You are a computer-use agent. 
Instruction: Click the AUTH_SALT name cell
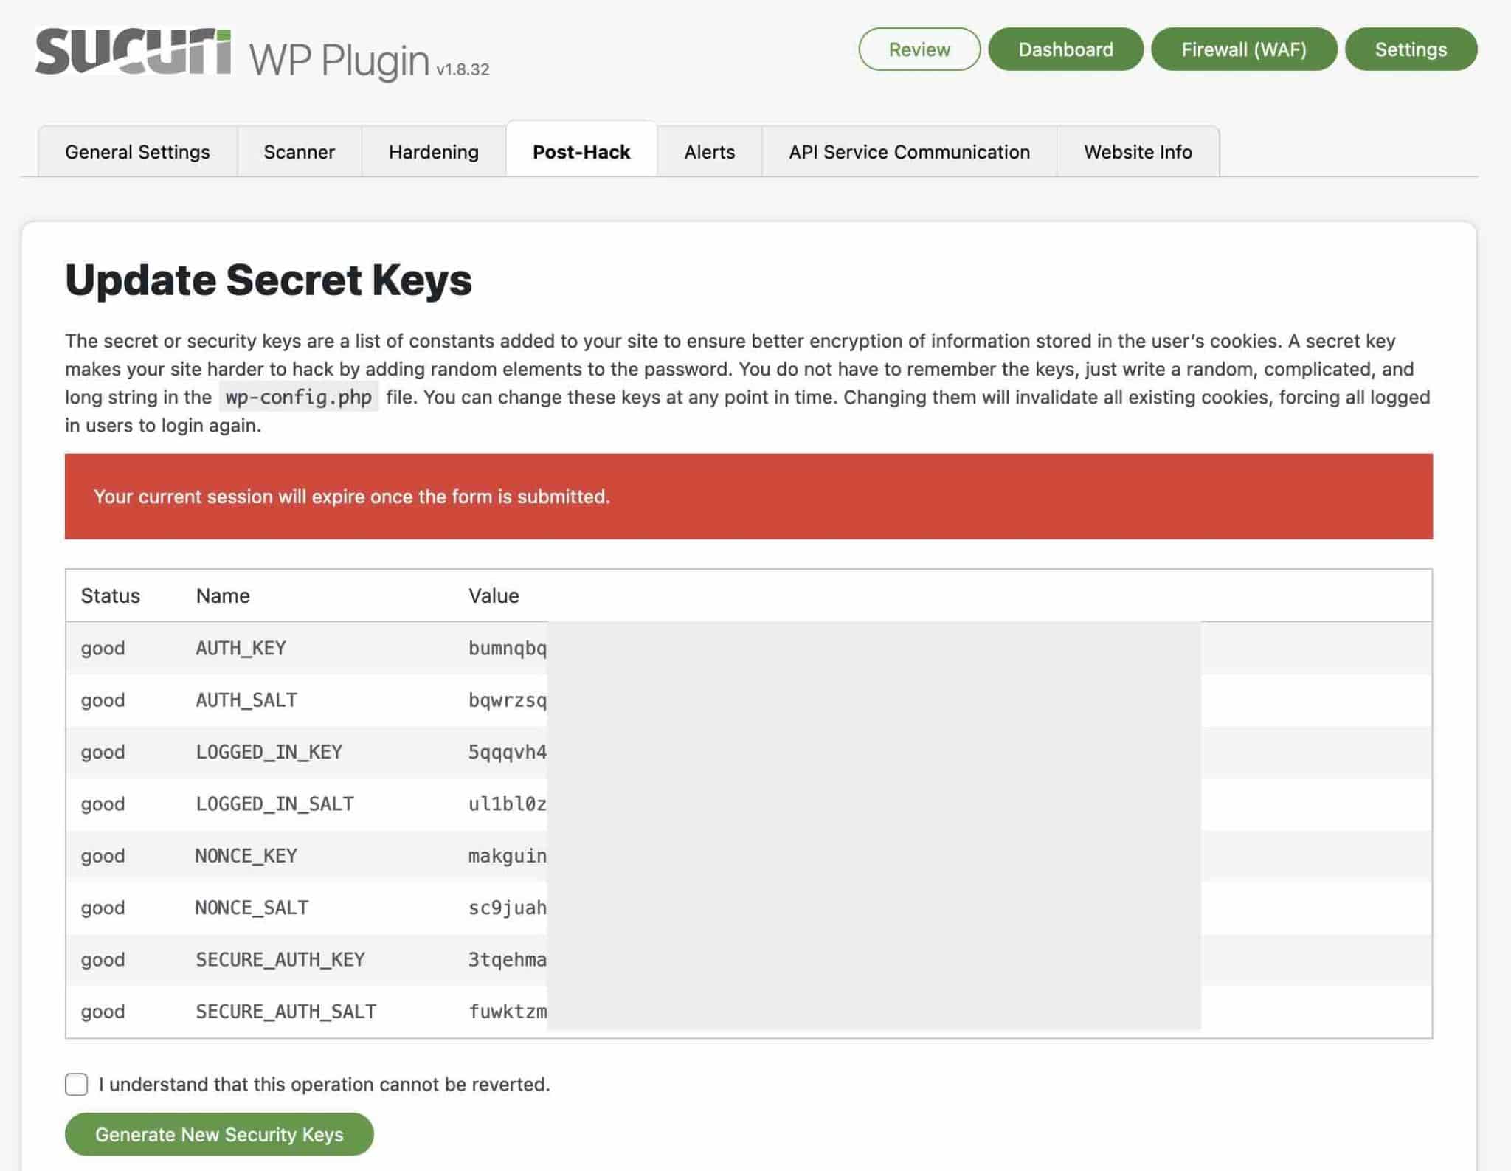pos(246,700)
